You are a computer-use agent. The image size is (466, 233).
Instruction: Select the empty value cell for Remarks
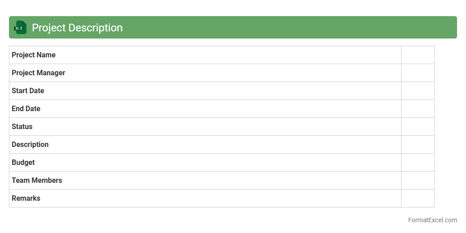tap(418, 198)
